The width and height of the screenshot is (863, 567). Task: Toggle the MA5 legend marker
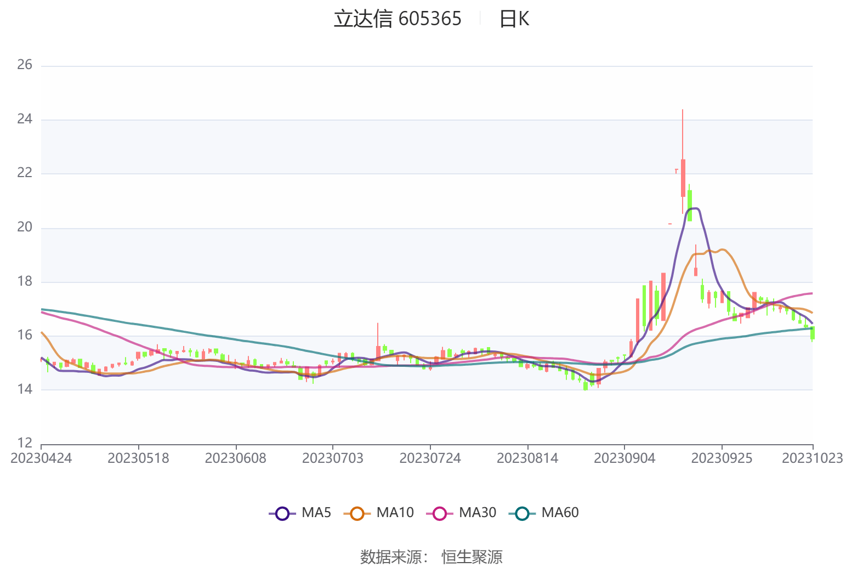pyautogui.click(x=282, y=514)
